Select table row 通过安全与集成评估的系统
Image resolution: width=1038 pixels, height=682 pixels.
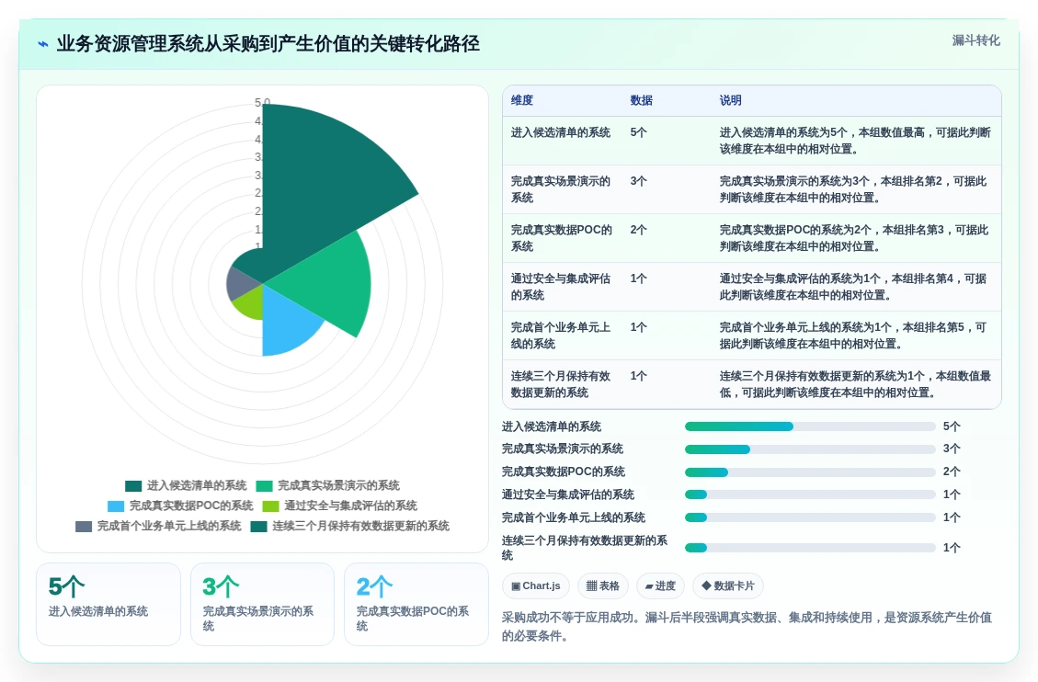click(751, 287)
